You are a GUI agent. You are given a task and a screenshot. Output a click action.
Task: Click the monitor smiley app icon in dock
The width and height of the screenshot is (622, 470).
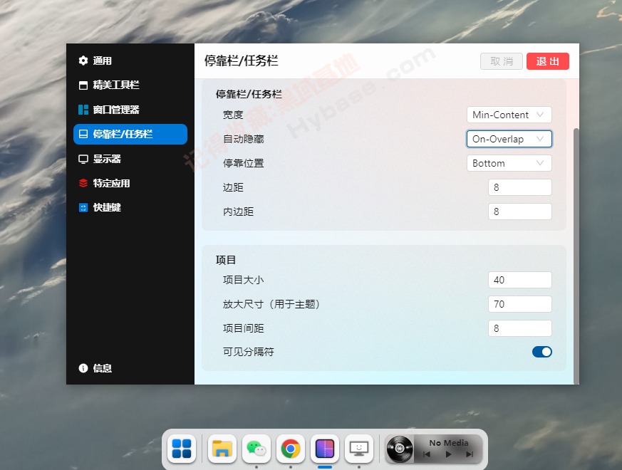pos(359,449)
